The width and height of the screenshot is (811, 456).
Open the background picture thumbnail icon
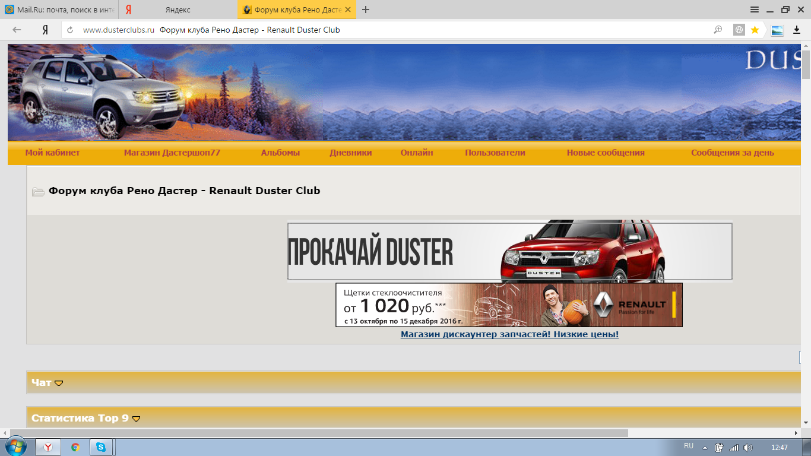[x=777, y=30]
